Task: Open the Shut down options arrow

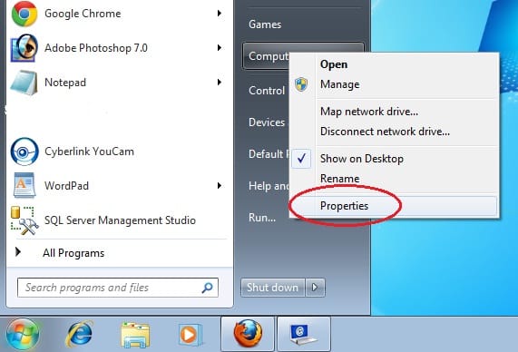Action: click(315, 288)
